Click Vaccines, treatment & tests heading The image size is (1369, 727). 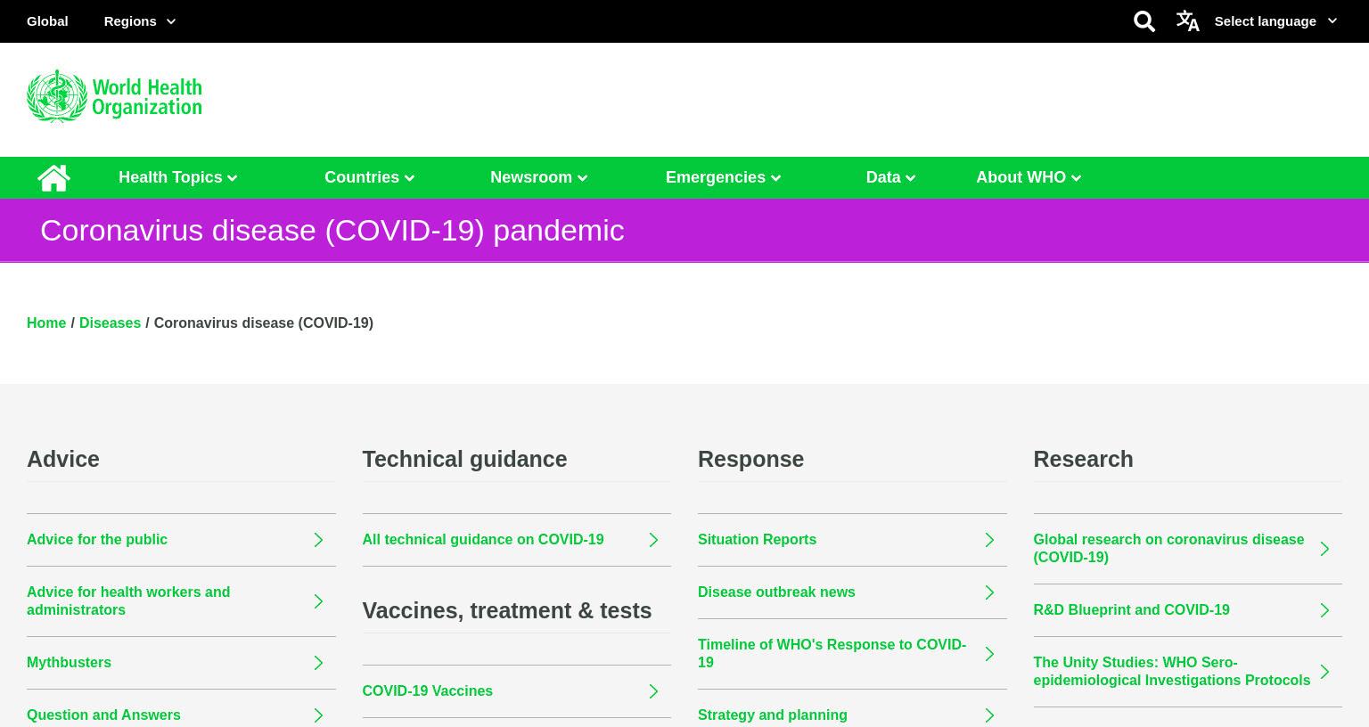(x=507, y=610)
